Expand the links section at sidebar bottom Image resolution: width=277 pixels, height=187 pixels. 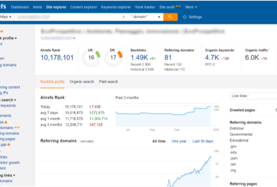8,175
